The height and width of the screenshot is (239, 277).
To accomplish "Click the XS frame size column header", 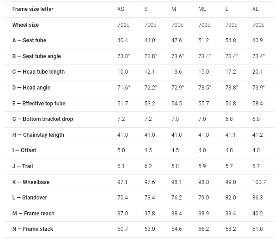I will [121, 9].
